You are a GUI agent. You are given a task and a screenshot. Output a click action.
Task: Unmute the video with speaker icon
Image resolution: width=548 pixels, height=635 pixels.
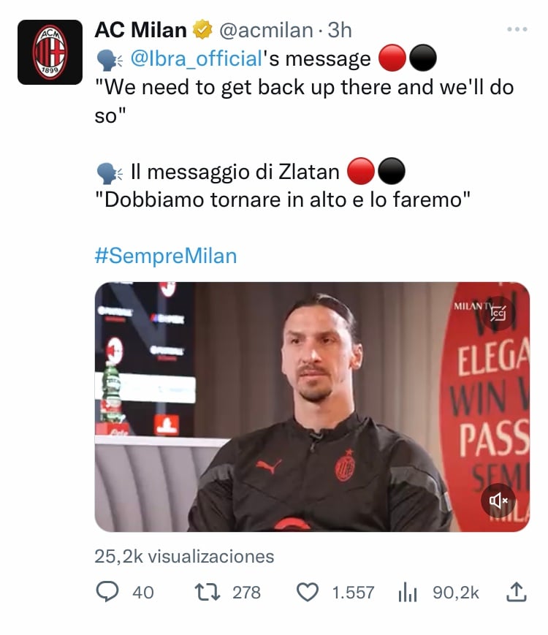(x=498, y=501)
